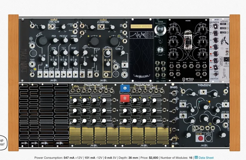Click the blue info button on module
This screenshot has width=246, height=160.
tap(125, 88)
